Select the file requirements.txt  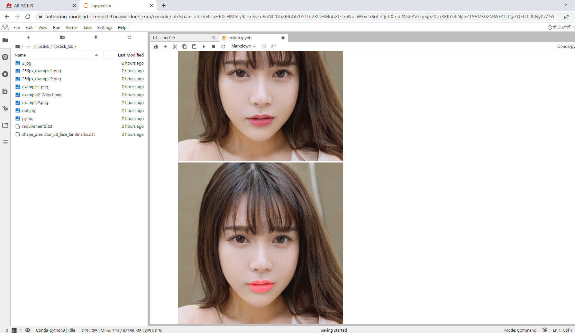click(x=79, y=127)
